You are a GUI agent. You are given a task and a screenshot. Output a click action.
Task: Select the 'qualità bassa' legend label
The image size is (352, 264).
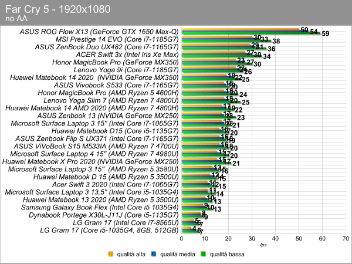coord(227,254)
